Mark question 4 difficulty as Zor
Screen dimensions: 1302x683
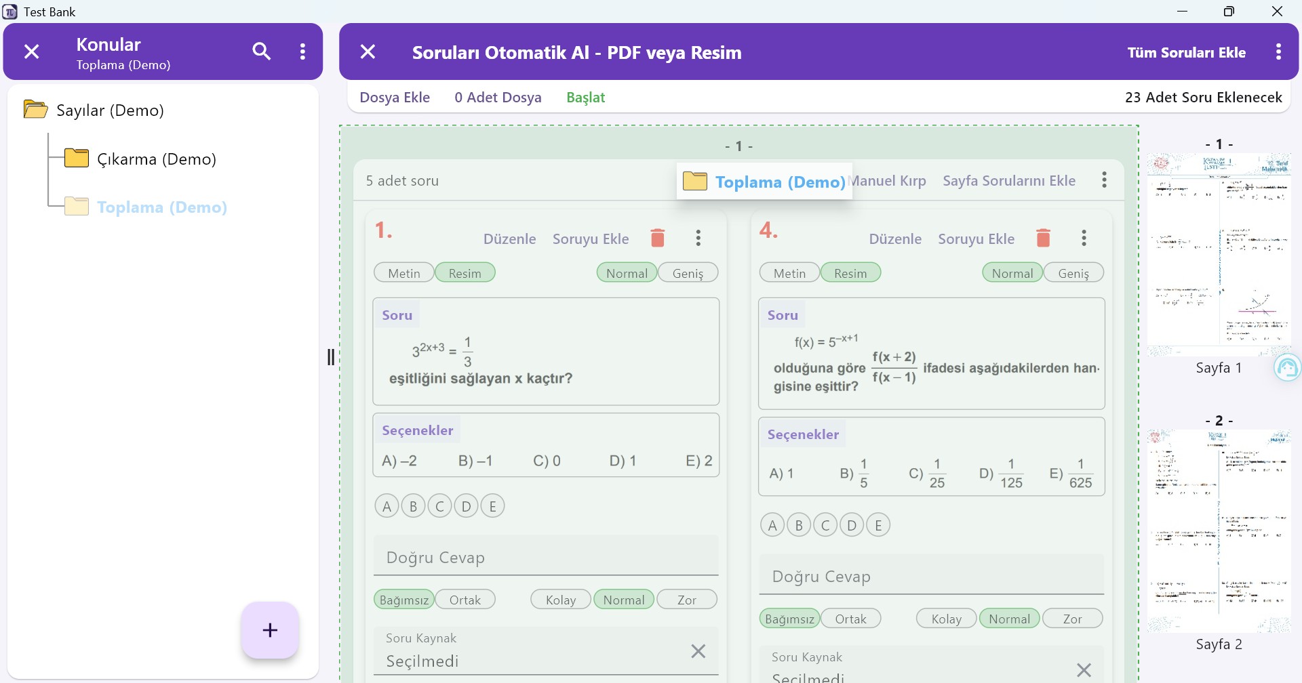pyautogui.click(x=1072, y=619)
